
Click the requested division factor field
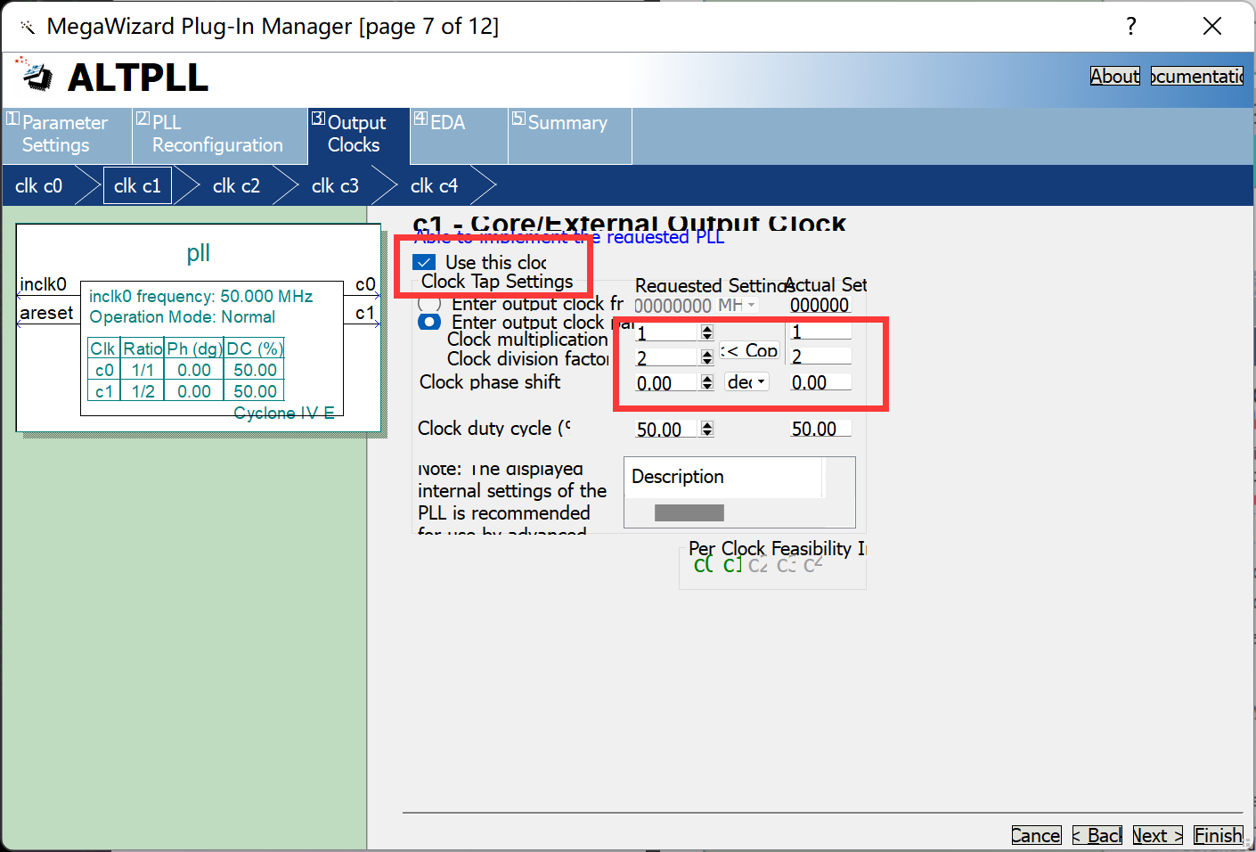pyautogui.click(x=665, y=357)
